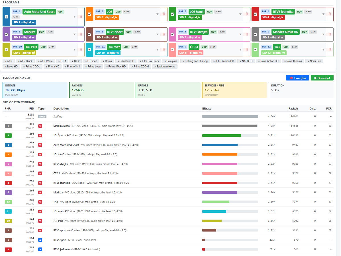The image size is (341, 256).
Task: Click PNR 5 badge in Markíza PID row
Action: coord(9,192)
